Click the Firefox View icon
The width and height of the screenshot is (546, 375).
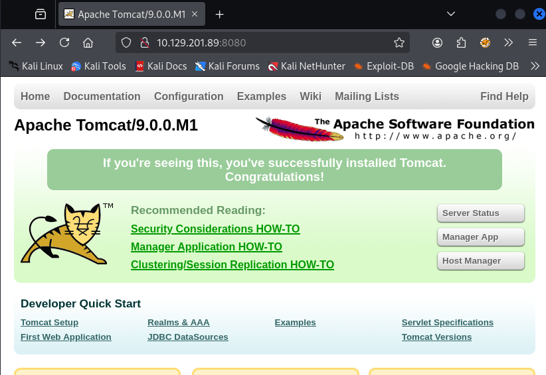(41, 14)
